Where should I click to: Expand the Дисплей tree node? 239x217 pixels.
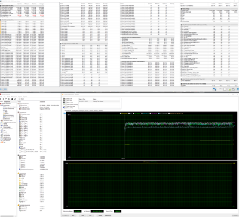point(1,125)
